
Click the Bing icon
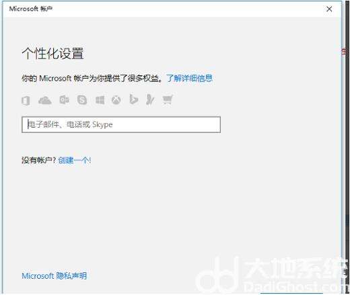tap(134, 99)
